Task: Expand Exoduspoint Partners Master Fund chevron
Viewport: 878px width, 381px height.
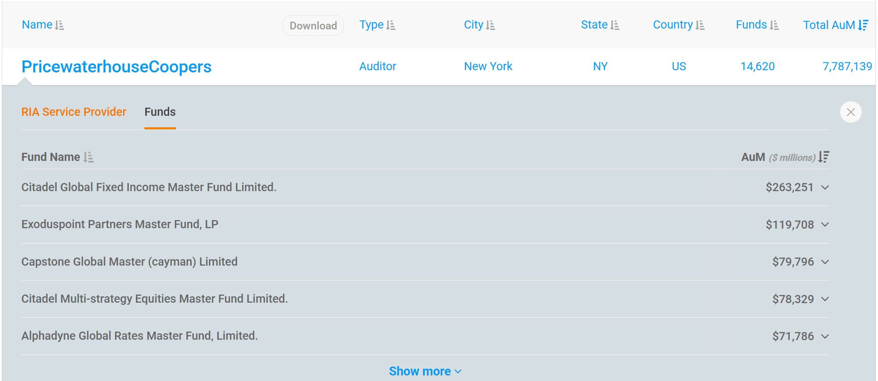Action: tap(825, 225)
